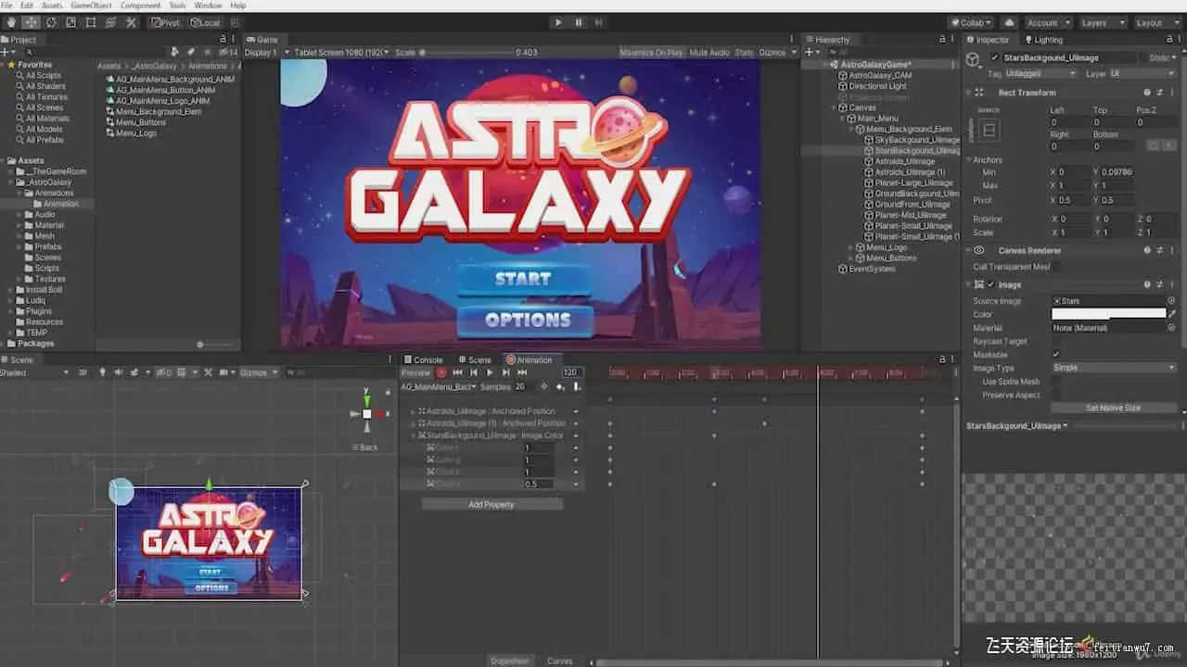
Task: Toggle StarsBackground_UIImage active checkbox
Action: (995, 57)
